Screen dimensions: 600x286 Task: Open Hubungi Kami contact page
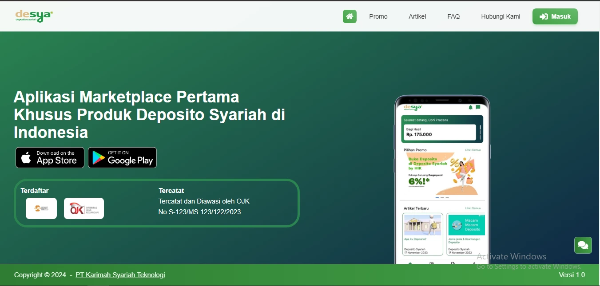pyautogui.click(x=501, y=16)
